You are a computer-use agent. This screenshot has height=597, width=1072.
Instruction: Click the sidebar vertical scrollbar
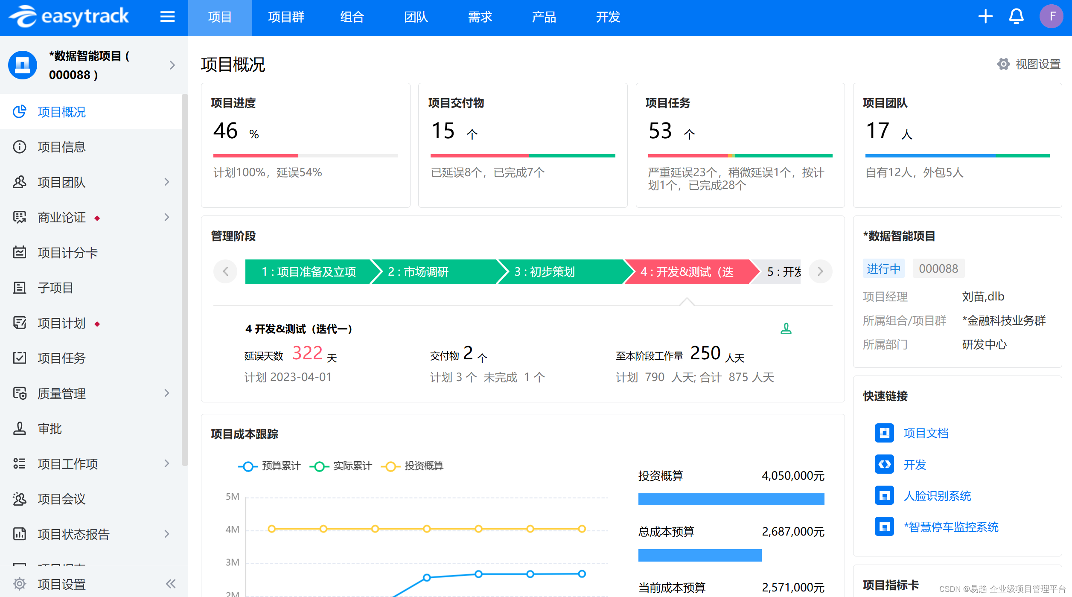tap(184, 280)
